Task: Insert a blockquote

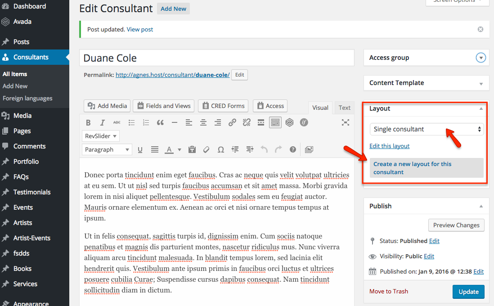Action: [160, 122]
